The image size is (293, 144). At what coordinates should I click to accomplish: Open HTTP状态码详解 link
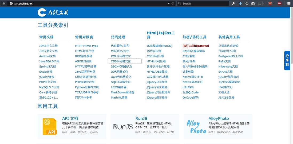[86, 66]
